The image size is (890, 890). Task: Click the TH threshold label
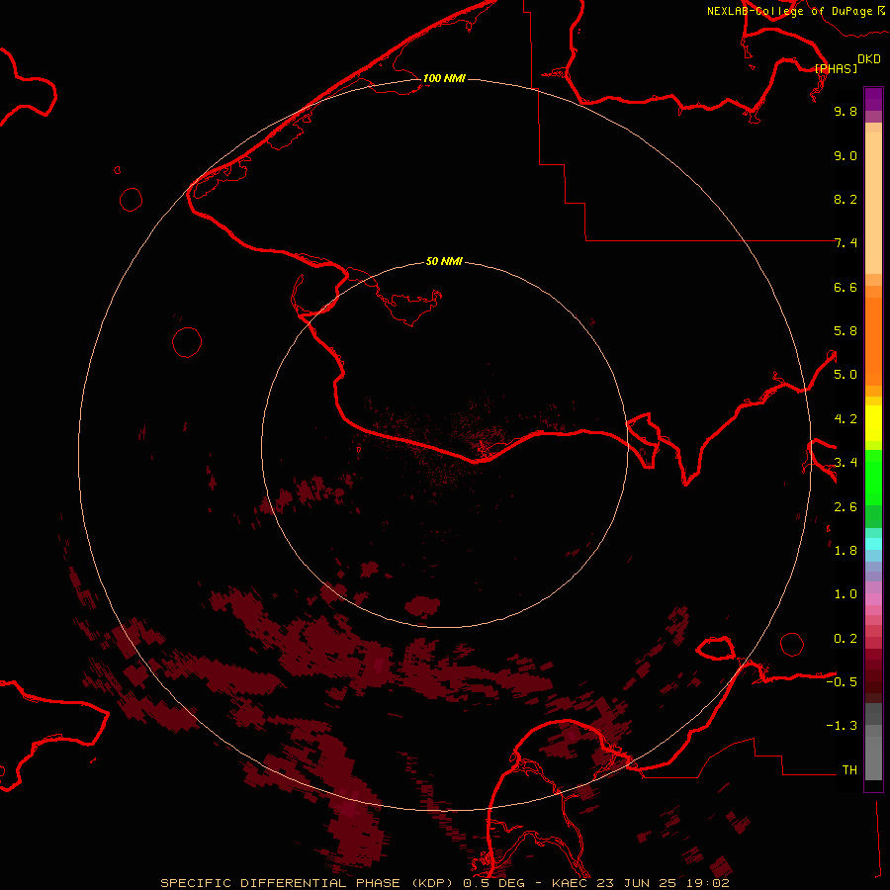tap(849, 770)
